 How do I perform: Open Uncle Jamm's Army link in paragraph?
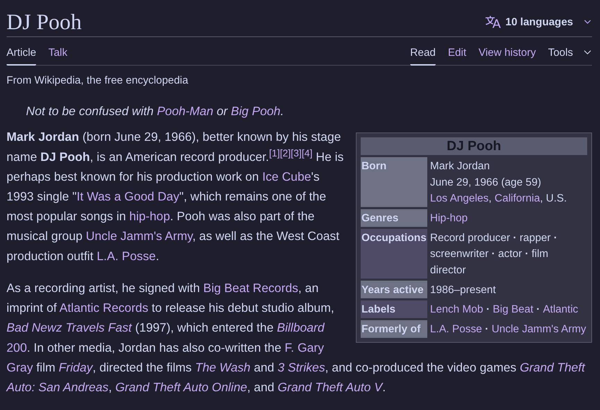[139, 236]
